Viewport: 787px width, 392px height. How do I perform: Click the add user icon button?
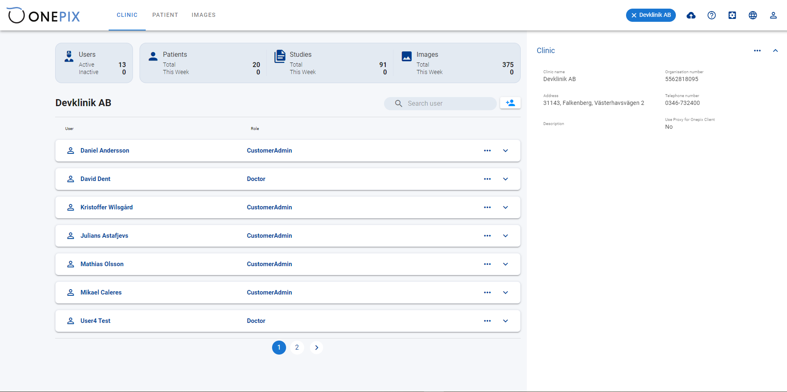(x=510, y=103)
